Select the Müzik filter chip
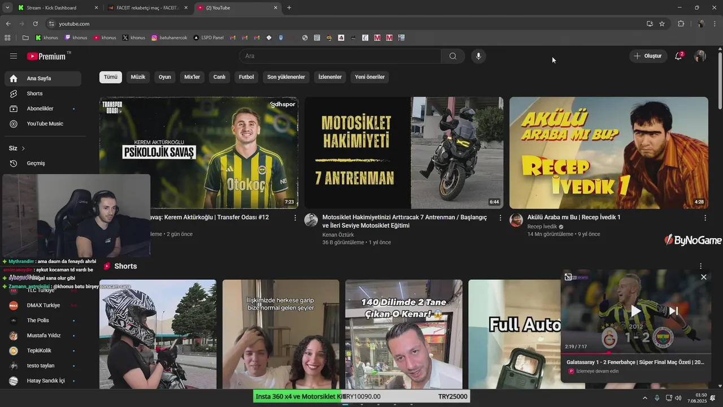Image resolution: width=723 pixels, height=407 pixels. 138,77
